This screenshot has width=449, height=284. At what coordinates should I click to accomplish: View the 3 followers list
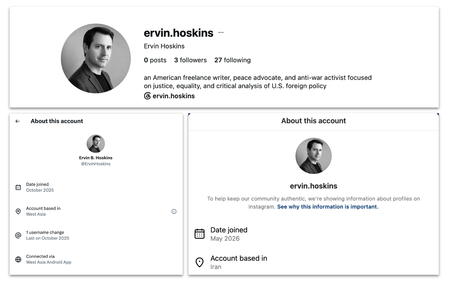click(x=190, y=60)
